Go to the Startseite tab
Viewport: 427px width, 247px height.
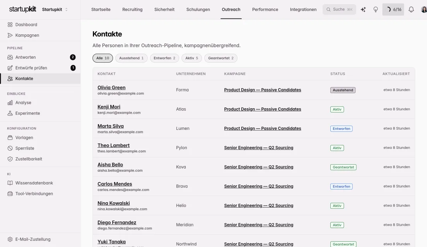pos(101,10)
